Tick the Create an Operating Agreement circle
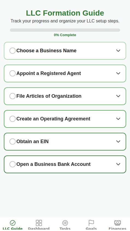This screenshot has height=231, width=130. [x=13, y=119]
